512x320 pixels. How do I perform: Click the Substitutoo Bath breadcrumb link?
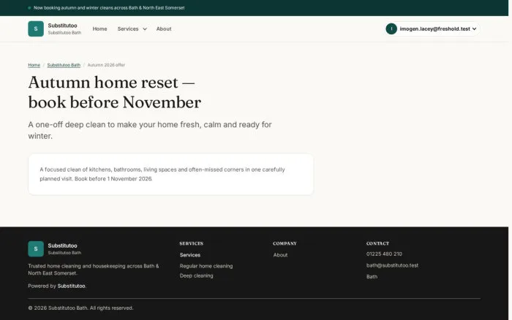[x=64, y=65]
